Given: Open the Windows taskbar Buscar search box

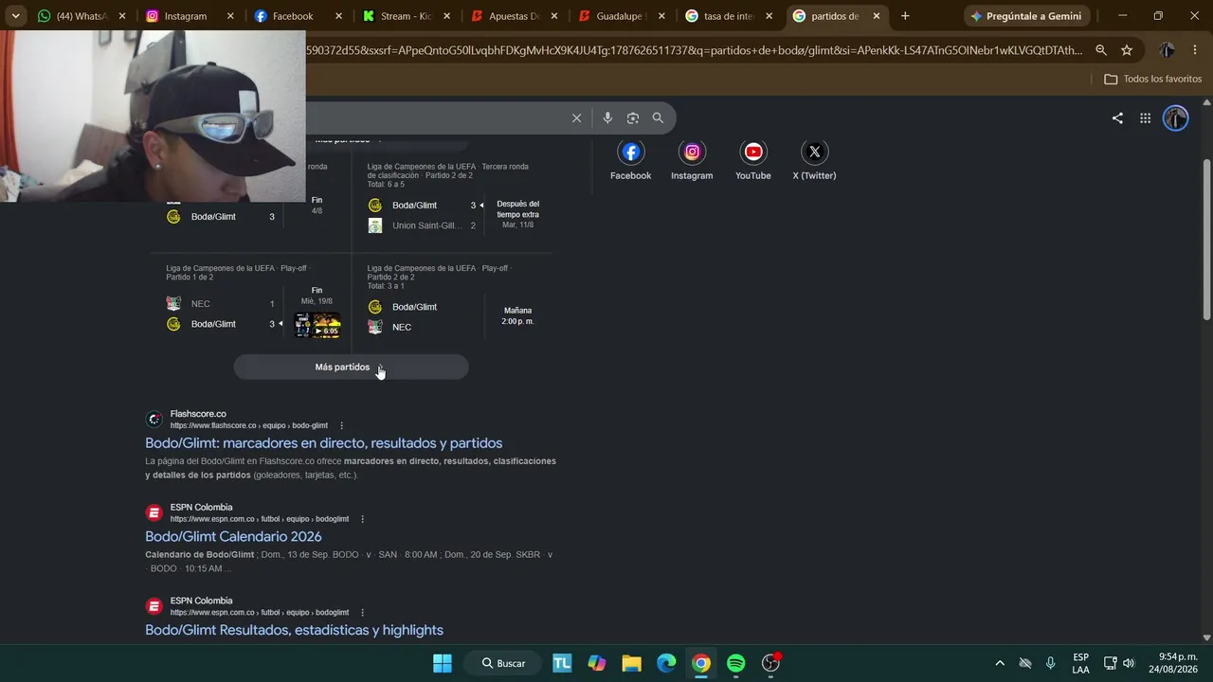Looking at the screenshot, I should coord(503,663).
